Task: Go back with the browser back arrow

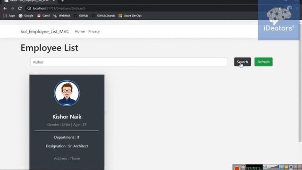Action: point(5,8)
